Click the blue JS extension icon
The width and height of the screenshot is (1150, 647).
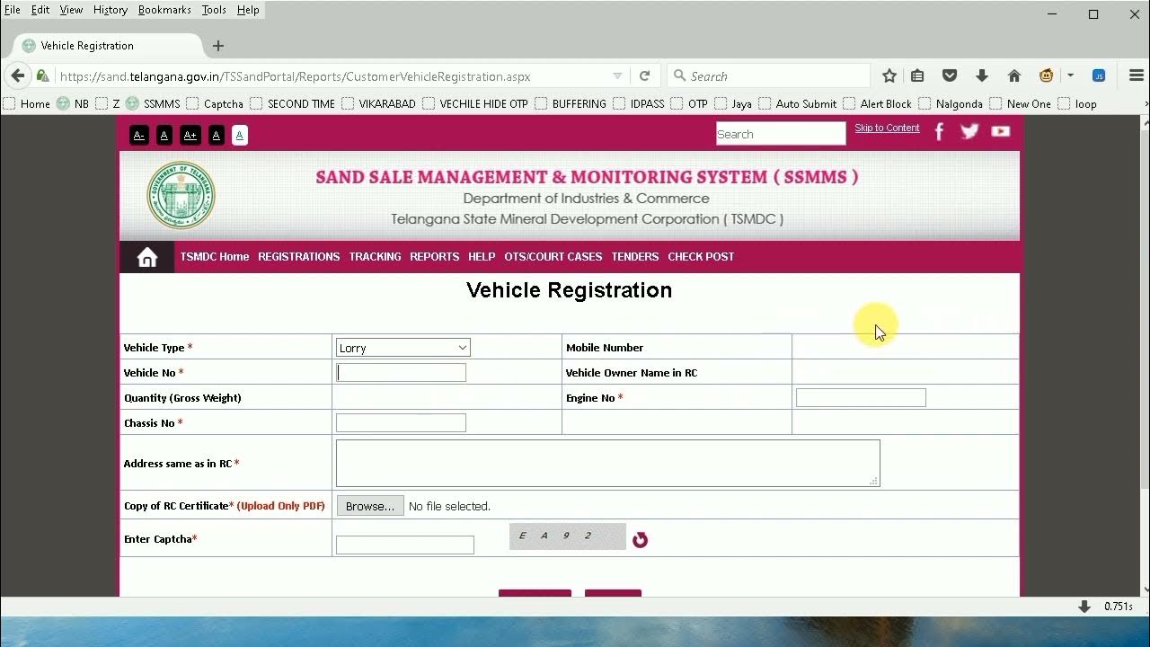click(x=1099, y=76)
